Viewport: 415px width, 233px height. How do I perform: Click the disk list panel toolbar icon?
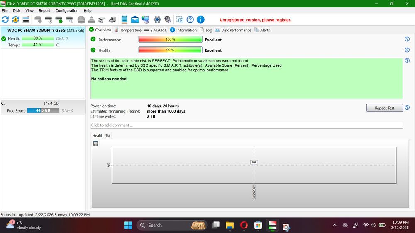[x=26, y=19]
